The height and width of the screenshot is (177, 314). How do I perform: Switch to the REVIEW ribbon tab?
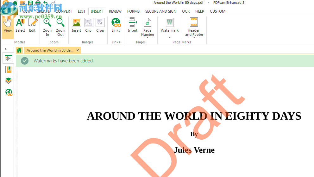point(115,11)
